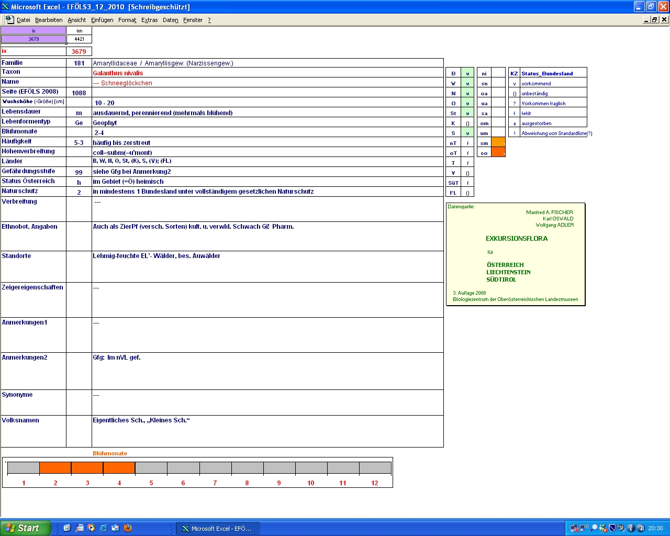Open the Daten menu

tap(170, 20)
